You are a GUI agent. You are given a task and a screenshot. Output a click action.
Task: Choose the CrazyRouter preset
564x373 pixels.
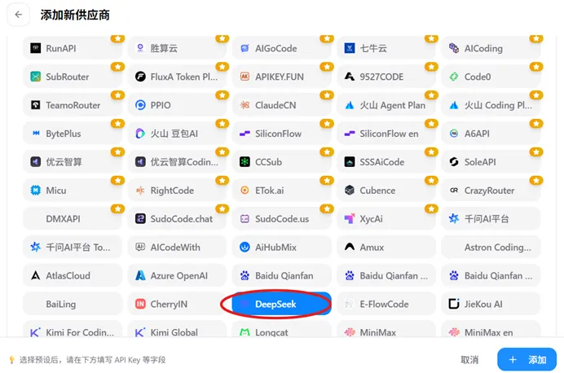point(491,191)
